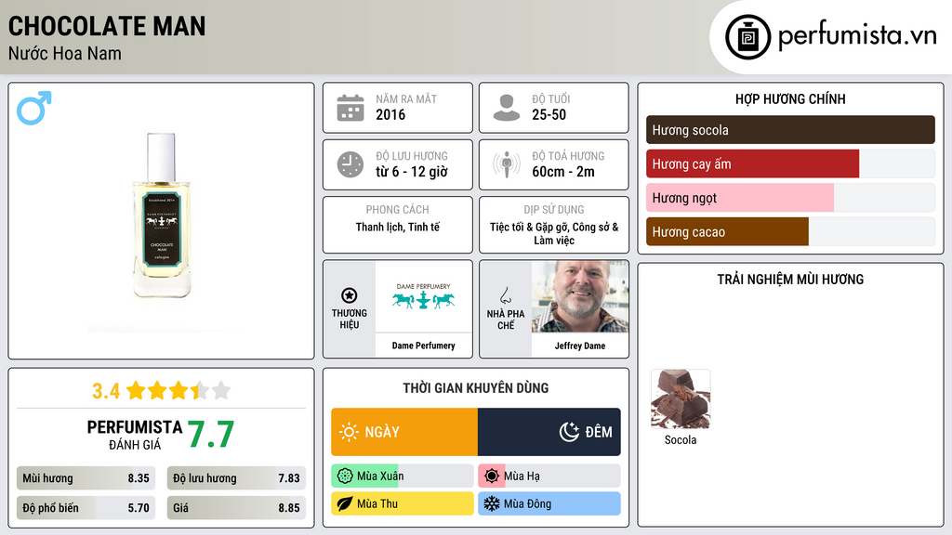
Task: Click the HỢP HƯƠNG CHÍNH heading
Action: [790, 98]
